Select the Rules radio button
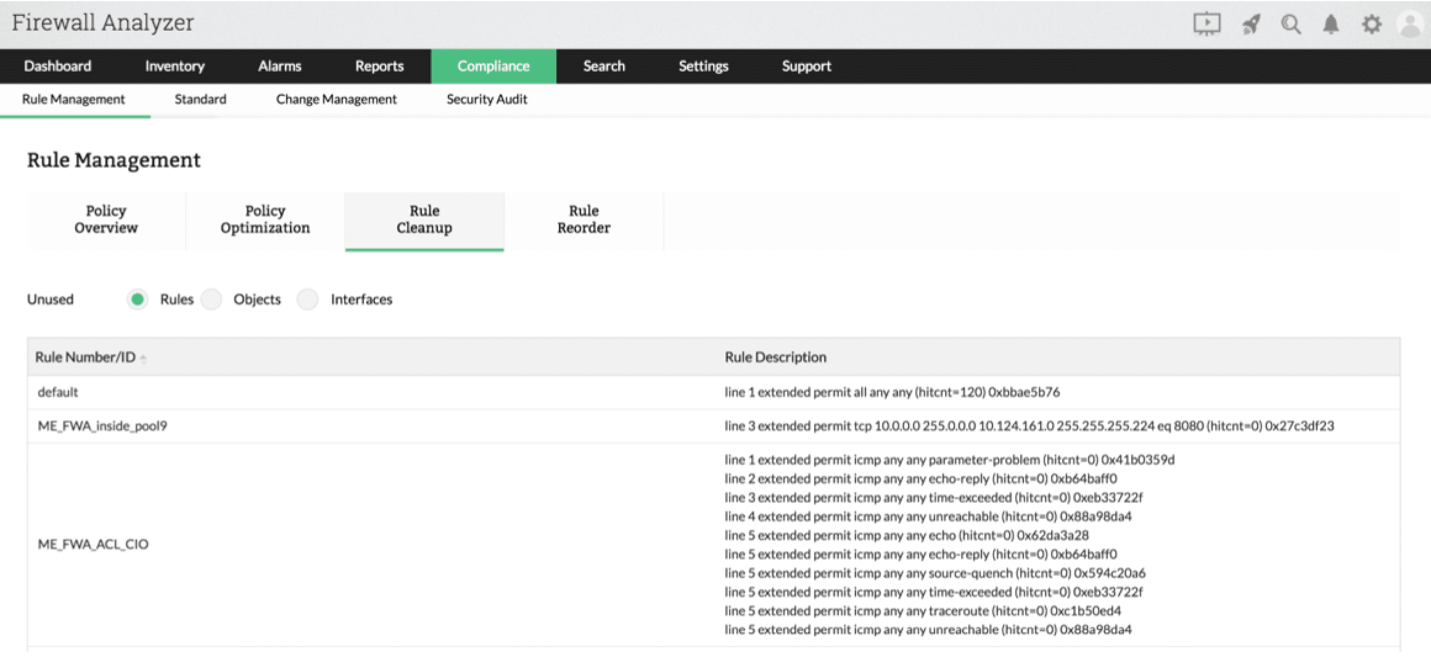 point(138,300)
